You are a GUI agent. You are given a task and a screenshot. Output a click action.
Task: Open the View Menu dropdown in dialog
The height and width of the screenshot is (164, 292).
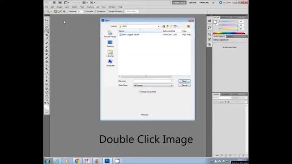click(x=176, y=26)
